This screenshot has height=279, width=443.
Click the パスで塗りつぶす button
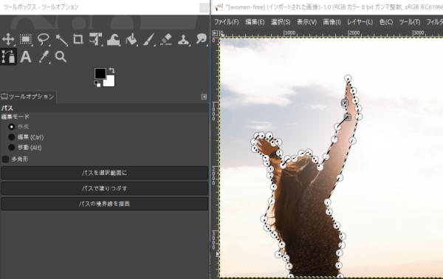105,188
